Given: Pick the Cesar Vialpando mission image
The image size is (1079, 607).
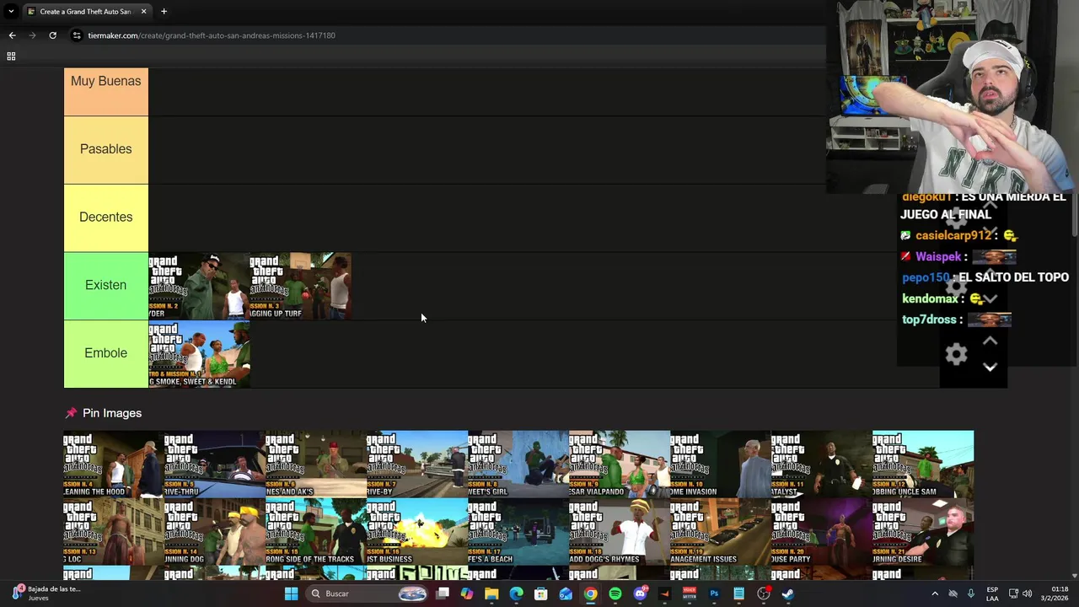Looking at the screenshot, I should (x=620, y=464).
